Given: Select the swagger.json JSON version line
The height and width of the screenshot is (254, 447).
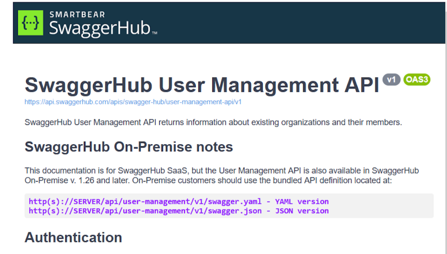Looking at the screenshot, I should [179, 211].
